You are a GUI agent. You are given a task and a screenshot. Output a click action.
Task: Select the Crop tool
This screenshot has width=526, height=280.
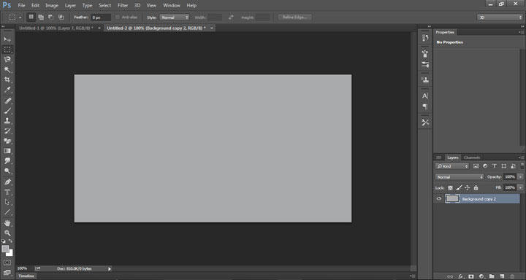pos(7,79)
